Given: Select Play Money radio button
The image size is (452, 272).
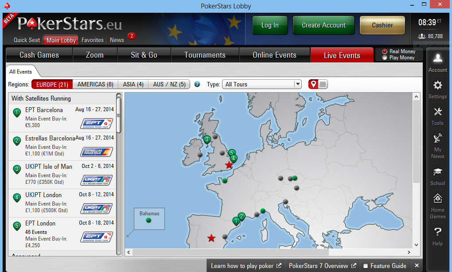Looking at the screenshot, I should (385, 58).
